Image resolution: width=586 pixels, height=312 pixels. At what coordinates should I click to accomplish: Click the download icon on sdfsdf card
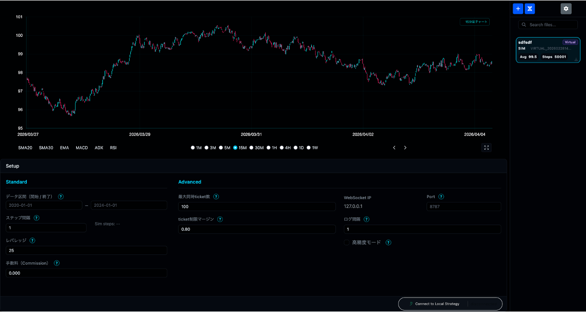coord(575,59)
